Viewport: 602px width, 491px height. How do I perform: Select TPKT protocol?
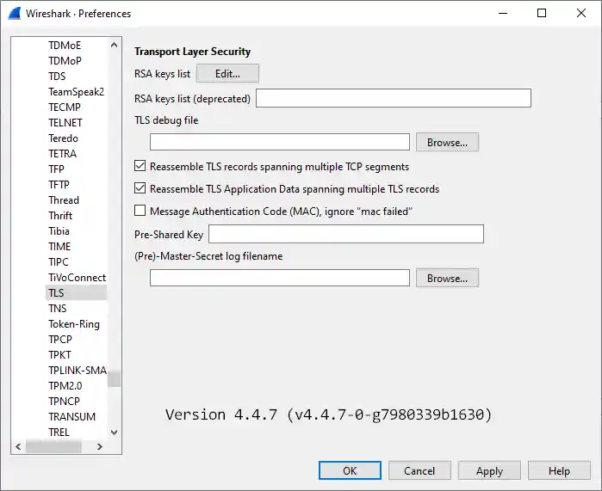pyautogui.click(x=59, y=354)
